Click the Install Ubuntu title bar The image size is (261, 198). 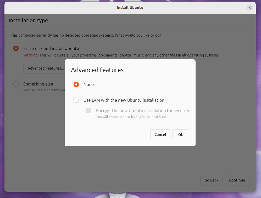(x=130, y=8)
